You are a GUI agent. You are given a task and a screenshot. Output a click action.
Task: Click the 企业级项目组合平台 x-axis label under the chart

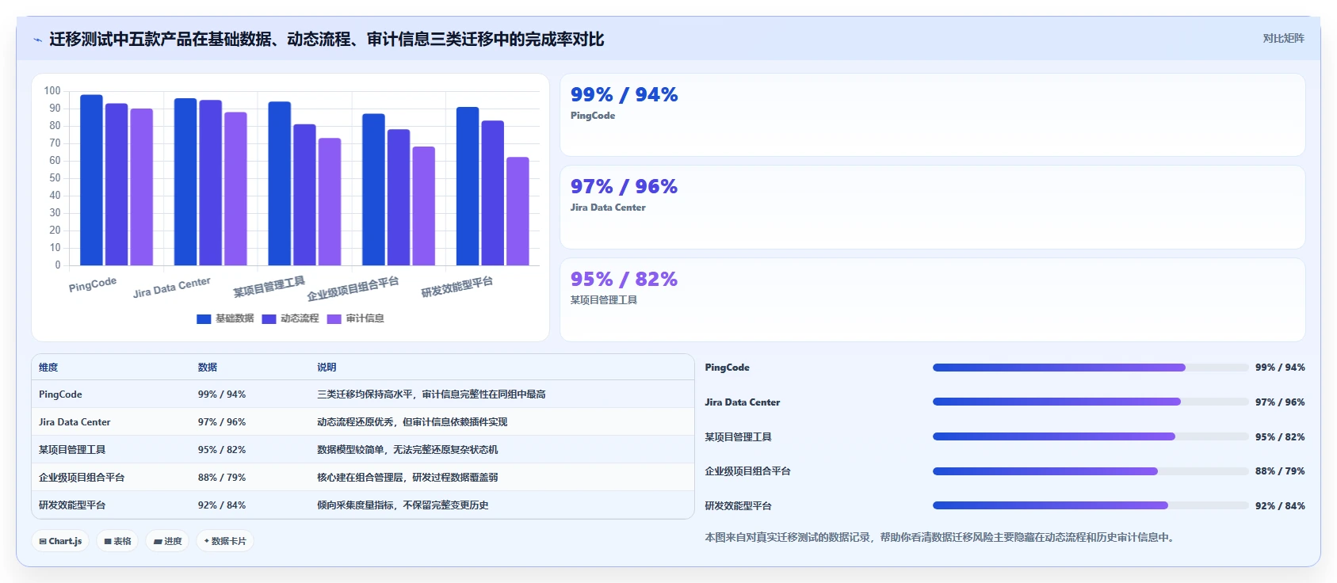click(x=353, y=289)
